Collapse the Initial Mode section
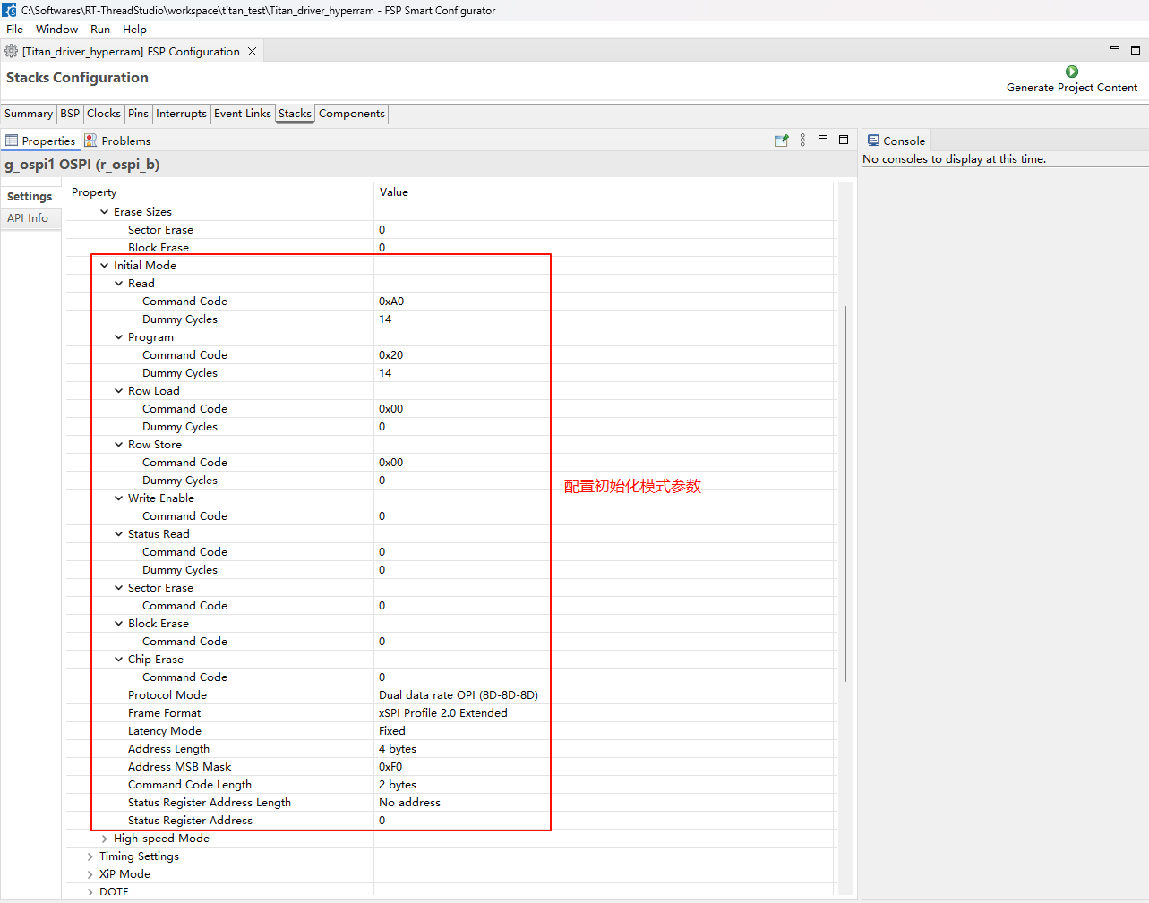Screen dimensions: 1149x903 105,266
